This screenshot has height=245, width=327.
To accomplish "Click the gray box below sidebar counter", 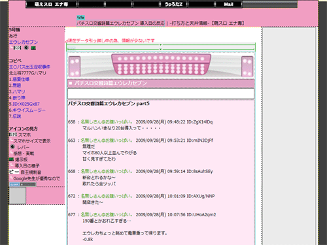I will [18, 195].
